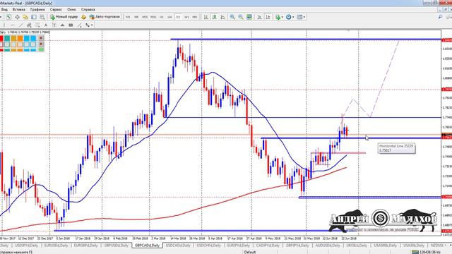Screen dimensions: 452x254
Task: Select rectangle shape tool
Action: coord(71,25)
